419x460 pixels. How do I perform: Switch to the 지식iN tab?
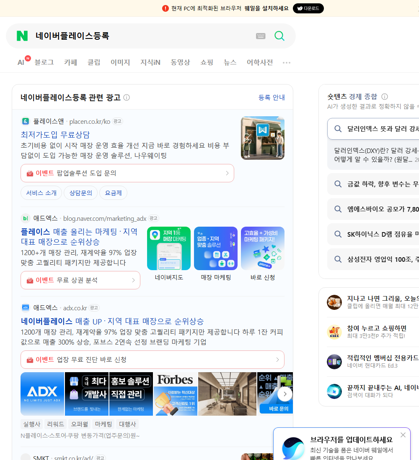150,62
